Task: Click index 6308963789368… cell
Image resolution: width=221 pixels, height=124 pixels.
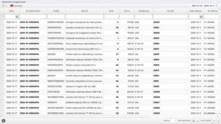Action: click(56, 22)
